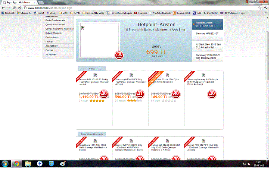Open the Hoover DST 10166 PC product link

coord(94,82)
